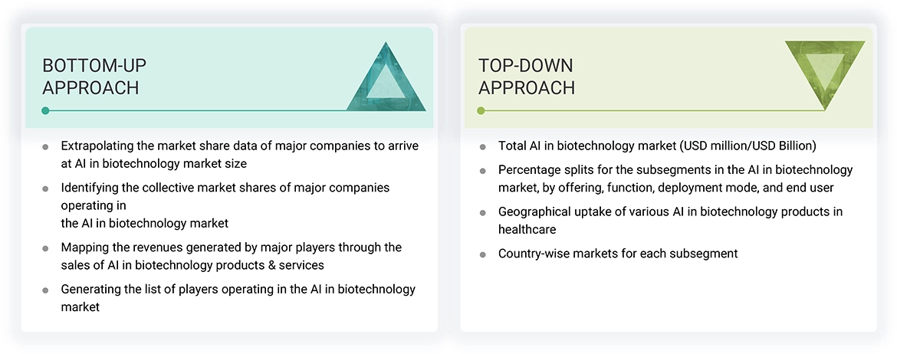Click the bullet beside 'Extrapolating the market share'
The height and width of the screenshot is (354, 897).
click(x=46, y=146)
